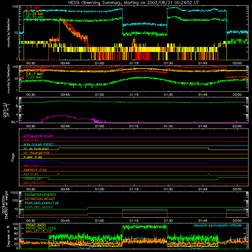The height and width of the screenshot is (252, 252).
Task: Click the top panel's counts/s/detector axis title
Action: [x=9, y=33]
